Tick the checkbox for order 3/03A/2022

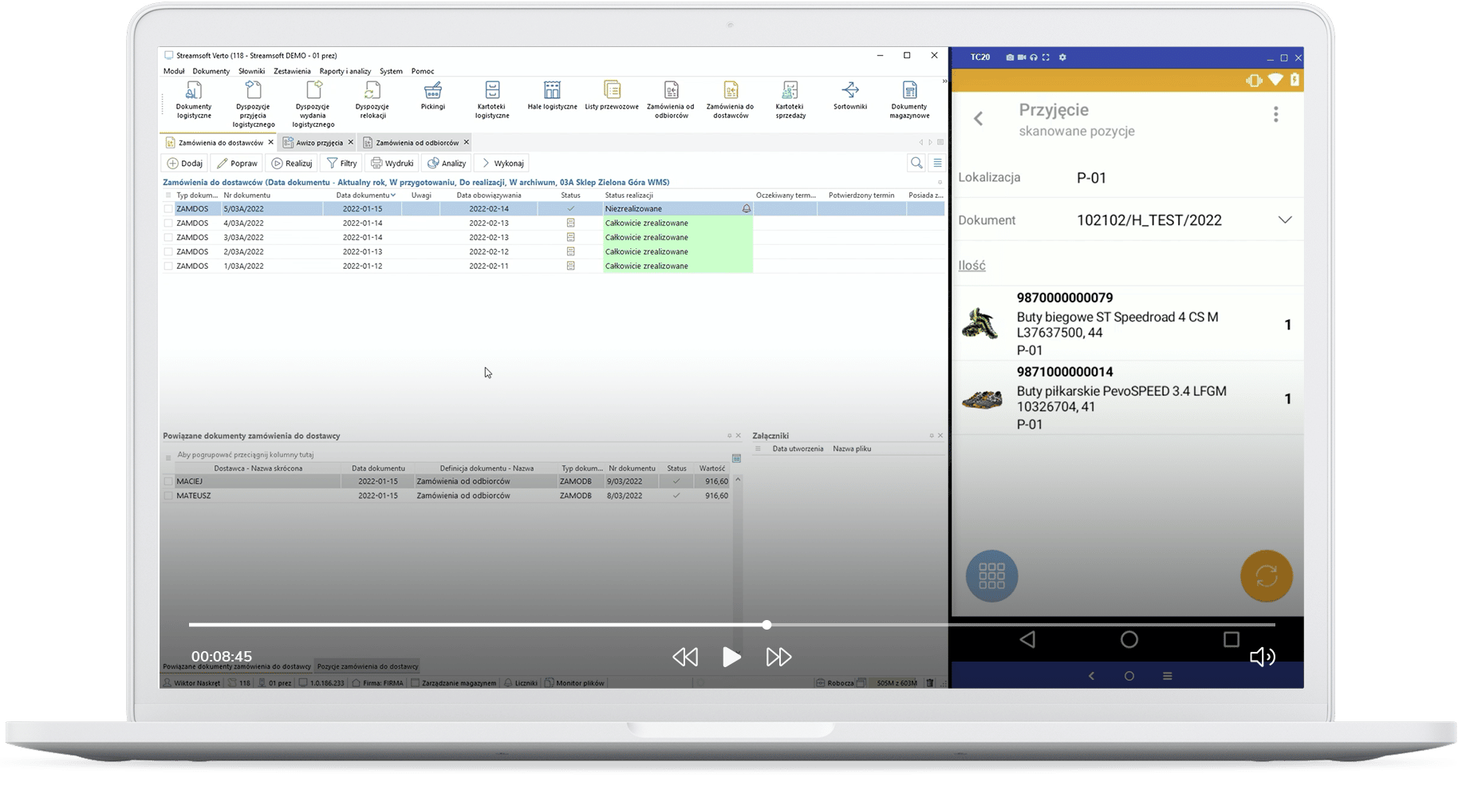[168, 238]
